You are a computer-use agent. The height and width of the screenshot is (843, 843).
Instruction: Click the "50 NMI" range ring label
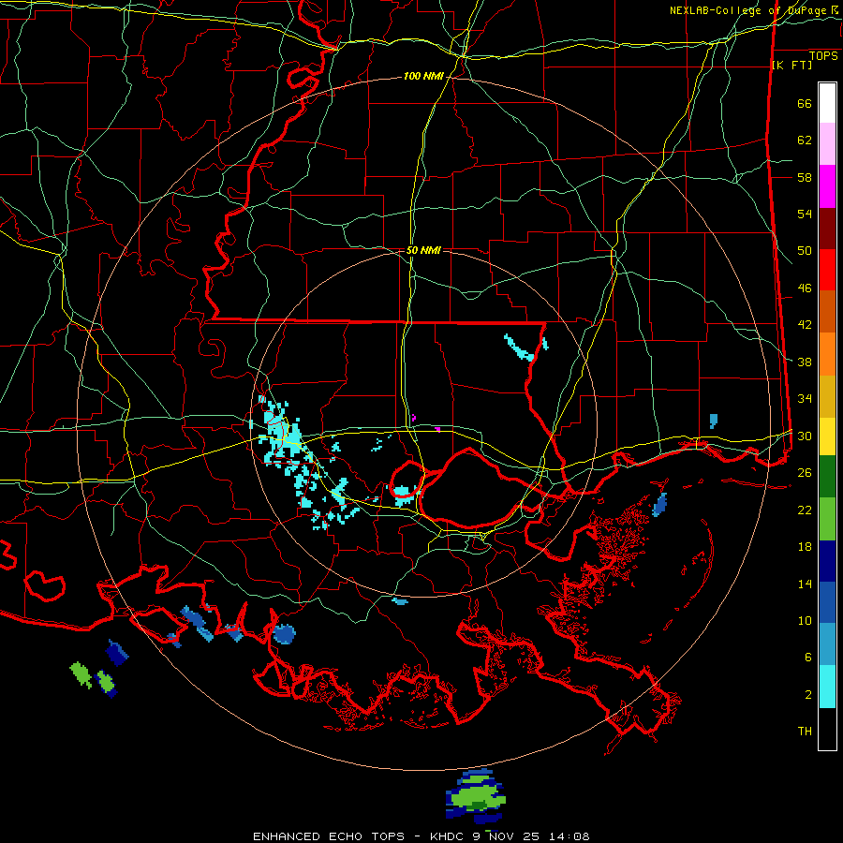(423, 250)
